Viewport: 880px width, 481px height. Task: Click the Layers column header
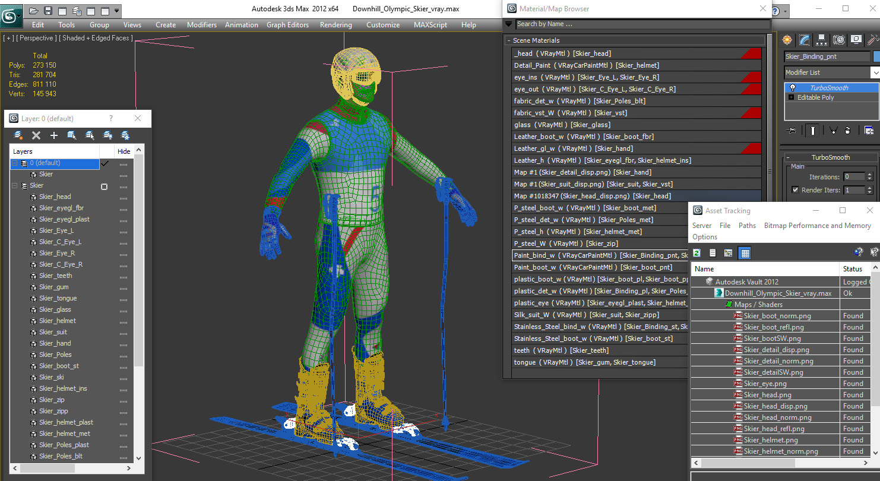pyautogui.click(x=55, y=151)
